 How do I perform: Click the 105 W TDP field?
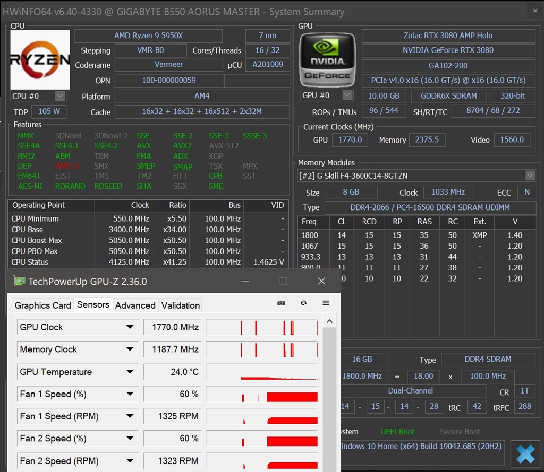click(x=49, y=111)
